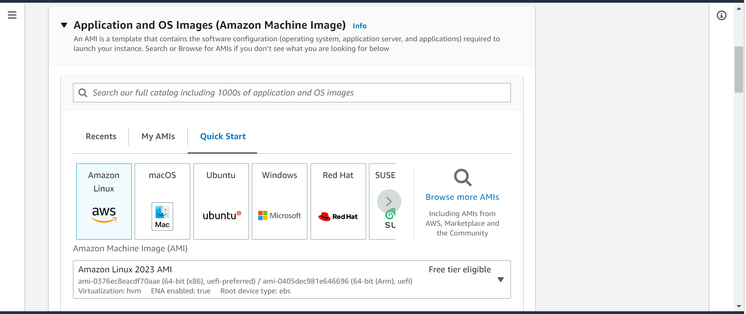Click the Application and OS Images heading
This screenshot has width=746, height=314.
[210, 25]
